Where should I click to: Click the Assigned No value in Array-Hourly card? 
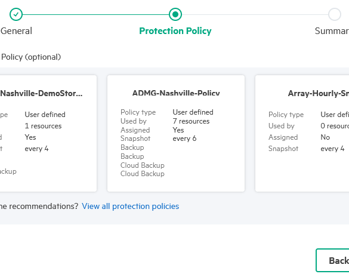click(x=325, y=137)
